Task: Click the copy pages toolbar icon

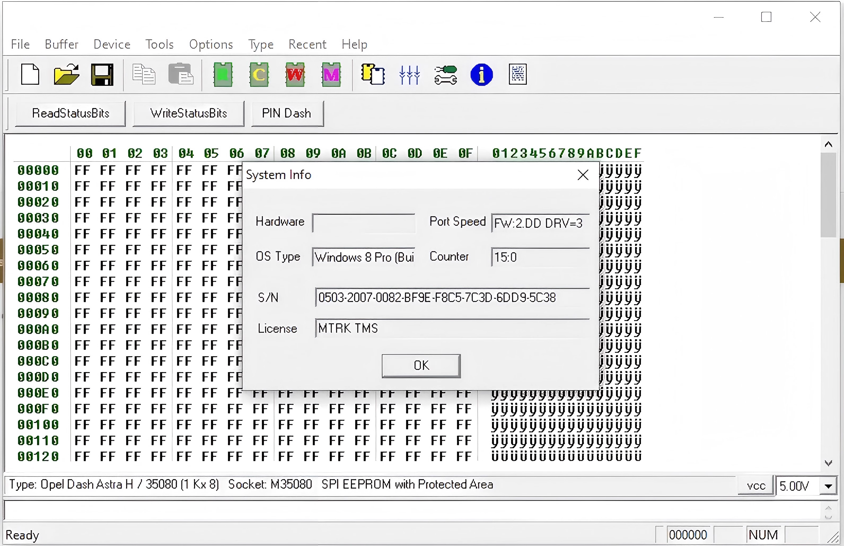Action: 144,74
